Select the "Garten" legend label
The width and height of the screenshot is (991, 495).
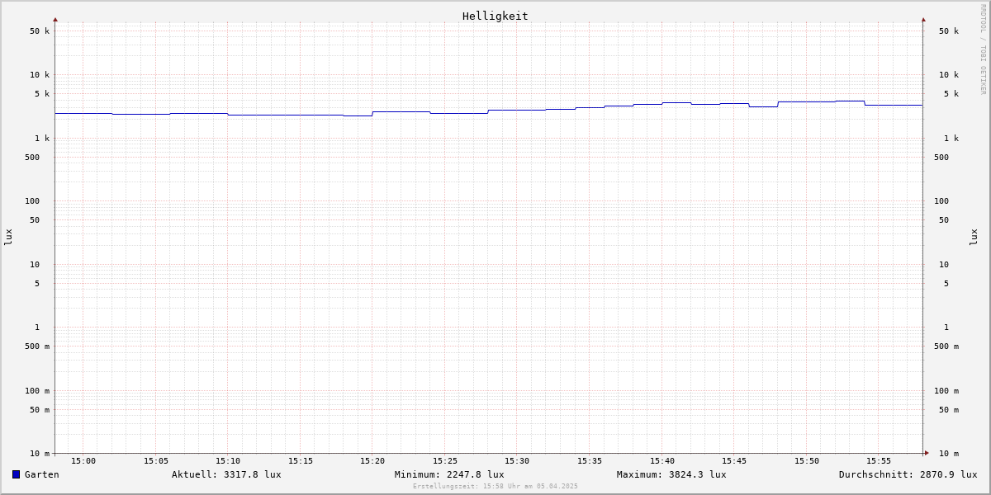tap(42, 474)
